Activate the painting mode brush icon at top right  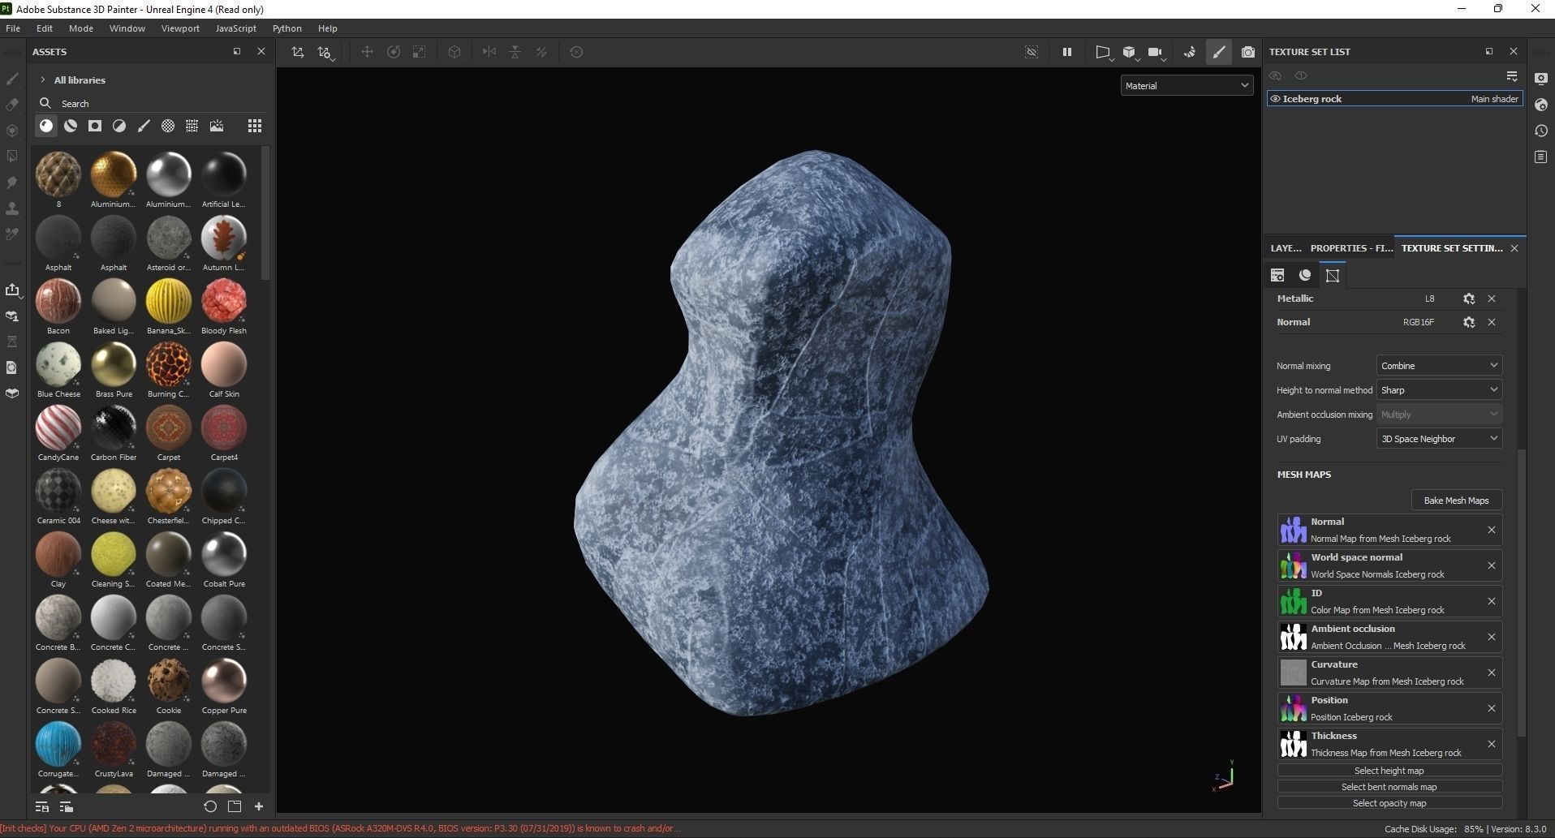point(1219,52)
